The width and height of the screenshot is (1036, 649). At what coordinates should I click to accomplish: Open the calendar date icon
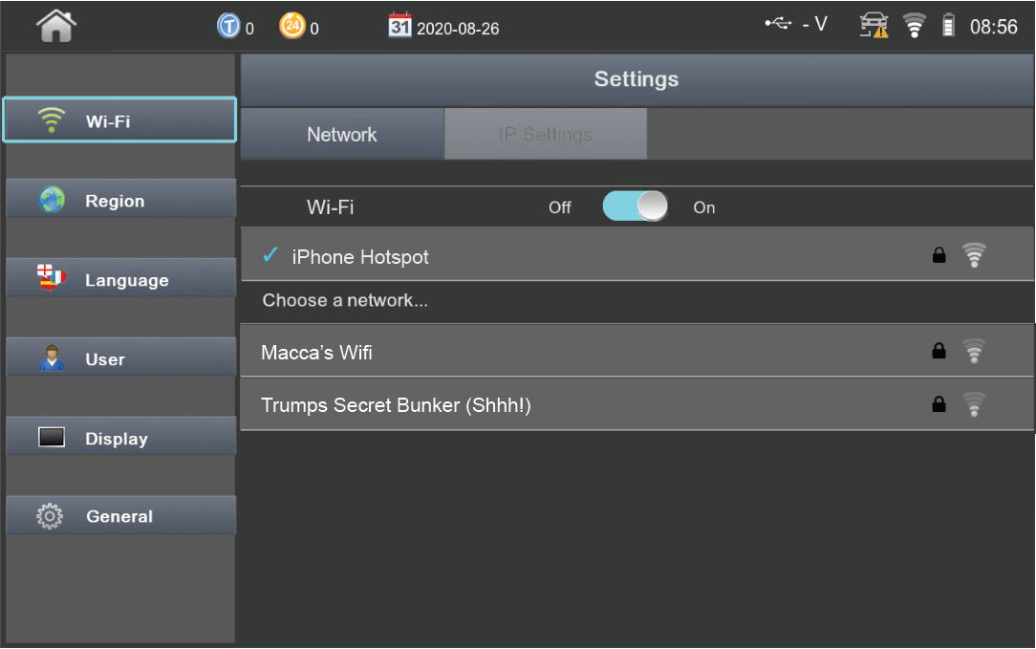[x=399, y=26]
